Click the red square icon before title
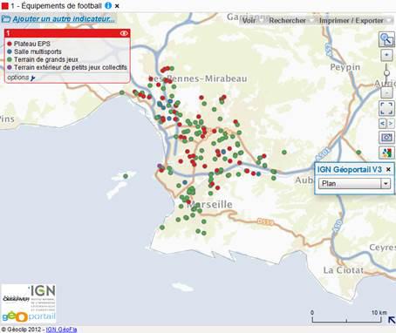 click(4, 6)
